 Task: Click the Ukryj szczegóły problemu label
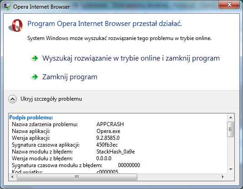pos(51,99)
